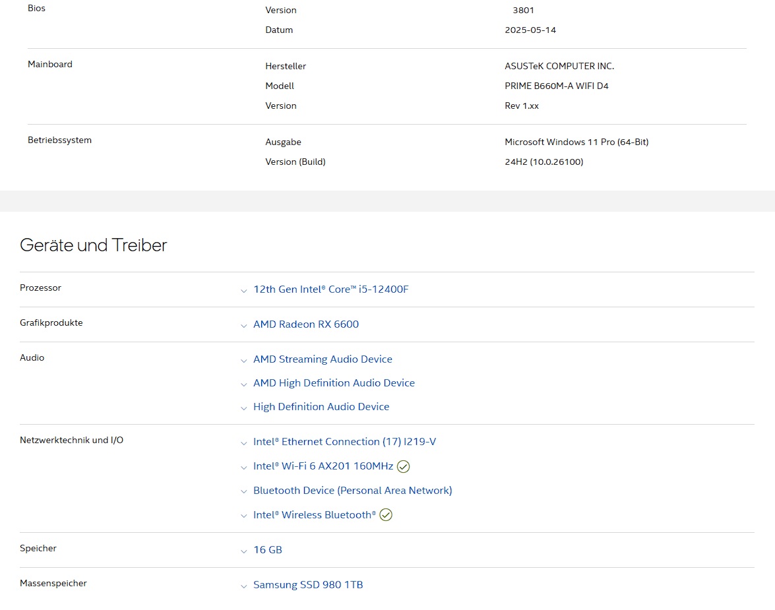This screenshot has height=610, width=775.
Task: Open the 16 GB memory link
Action: click(268, 550)
